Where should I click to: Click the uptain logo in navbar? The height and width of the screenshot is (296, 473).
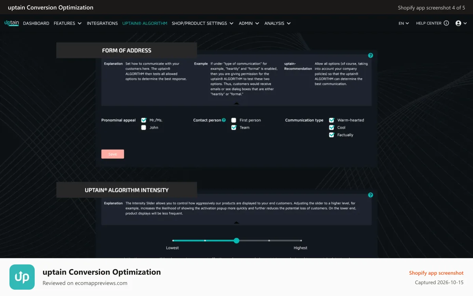(x=11, y=23)
